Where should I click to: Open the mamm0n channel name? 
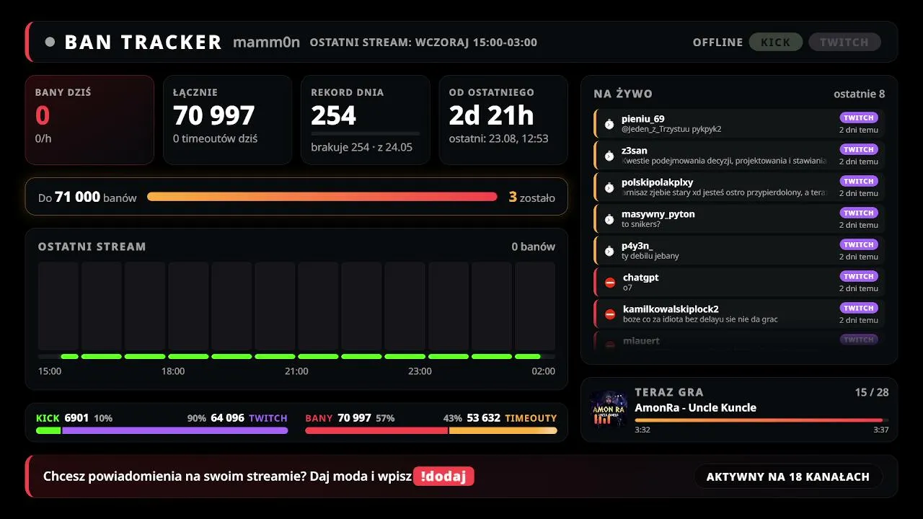pyautogui.click(x=266, y=42)
